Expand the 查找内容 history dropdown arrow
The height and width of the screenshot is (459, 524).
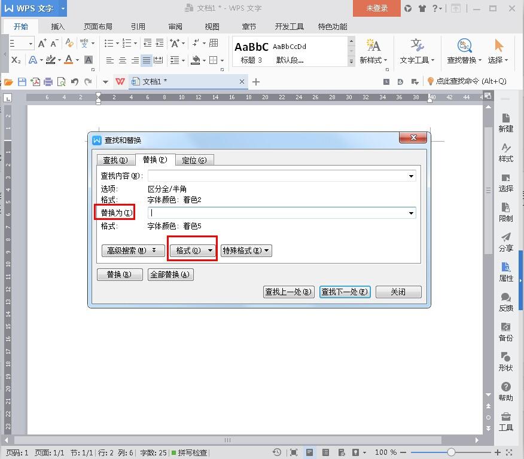coord(411,176)
